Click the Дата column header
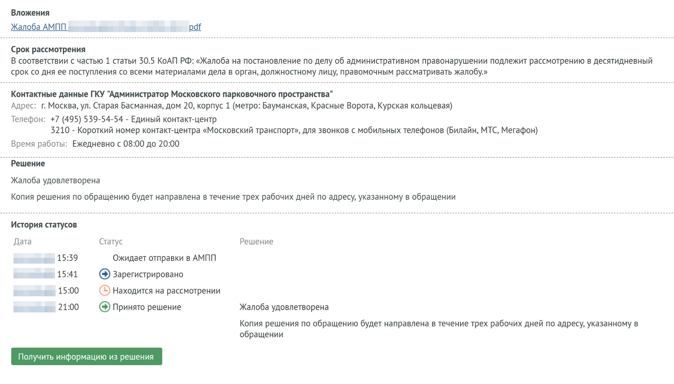Image resolution: width=674 pixels, height=384 pixels. [x=22, y=241]
